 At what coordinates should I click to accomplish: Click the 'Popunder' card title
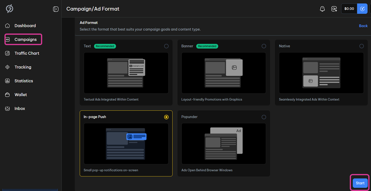(x=190, y=117)
